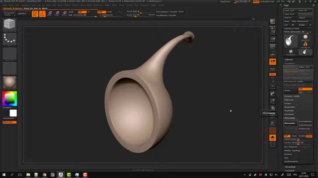Screen dimensions: 318x178
Task: Open the empty alpha slot
Action: pyautogui.click(x=9, y=53)
